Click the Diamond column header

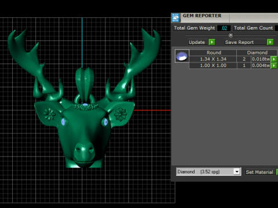click(257, 53)
